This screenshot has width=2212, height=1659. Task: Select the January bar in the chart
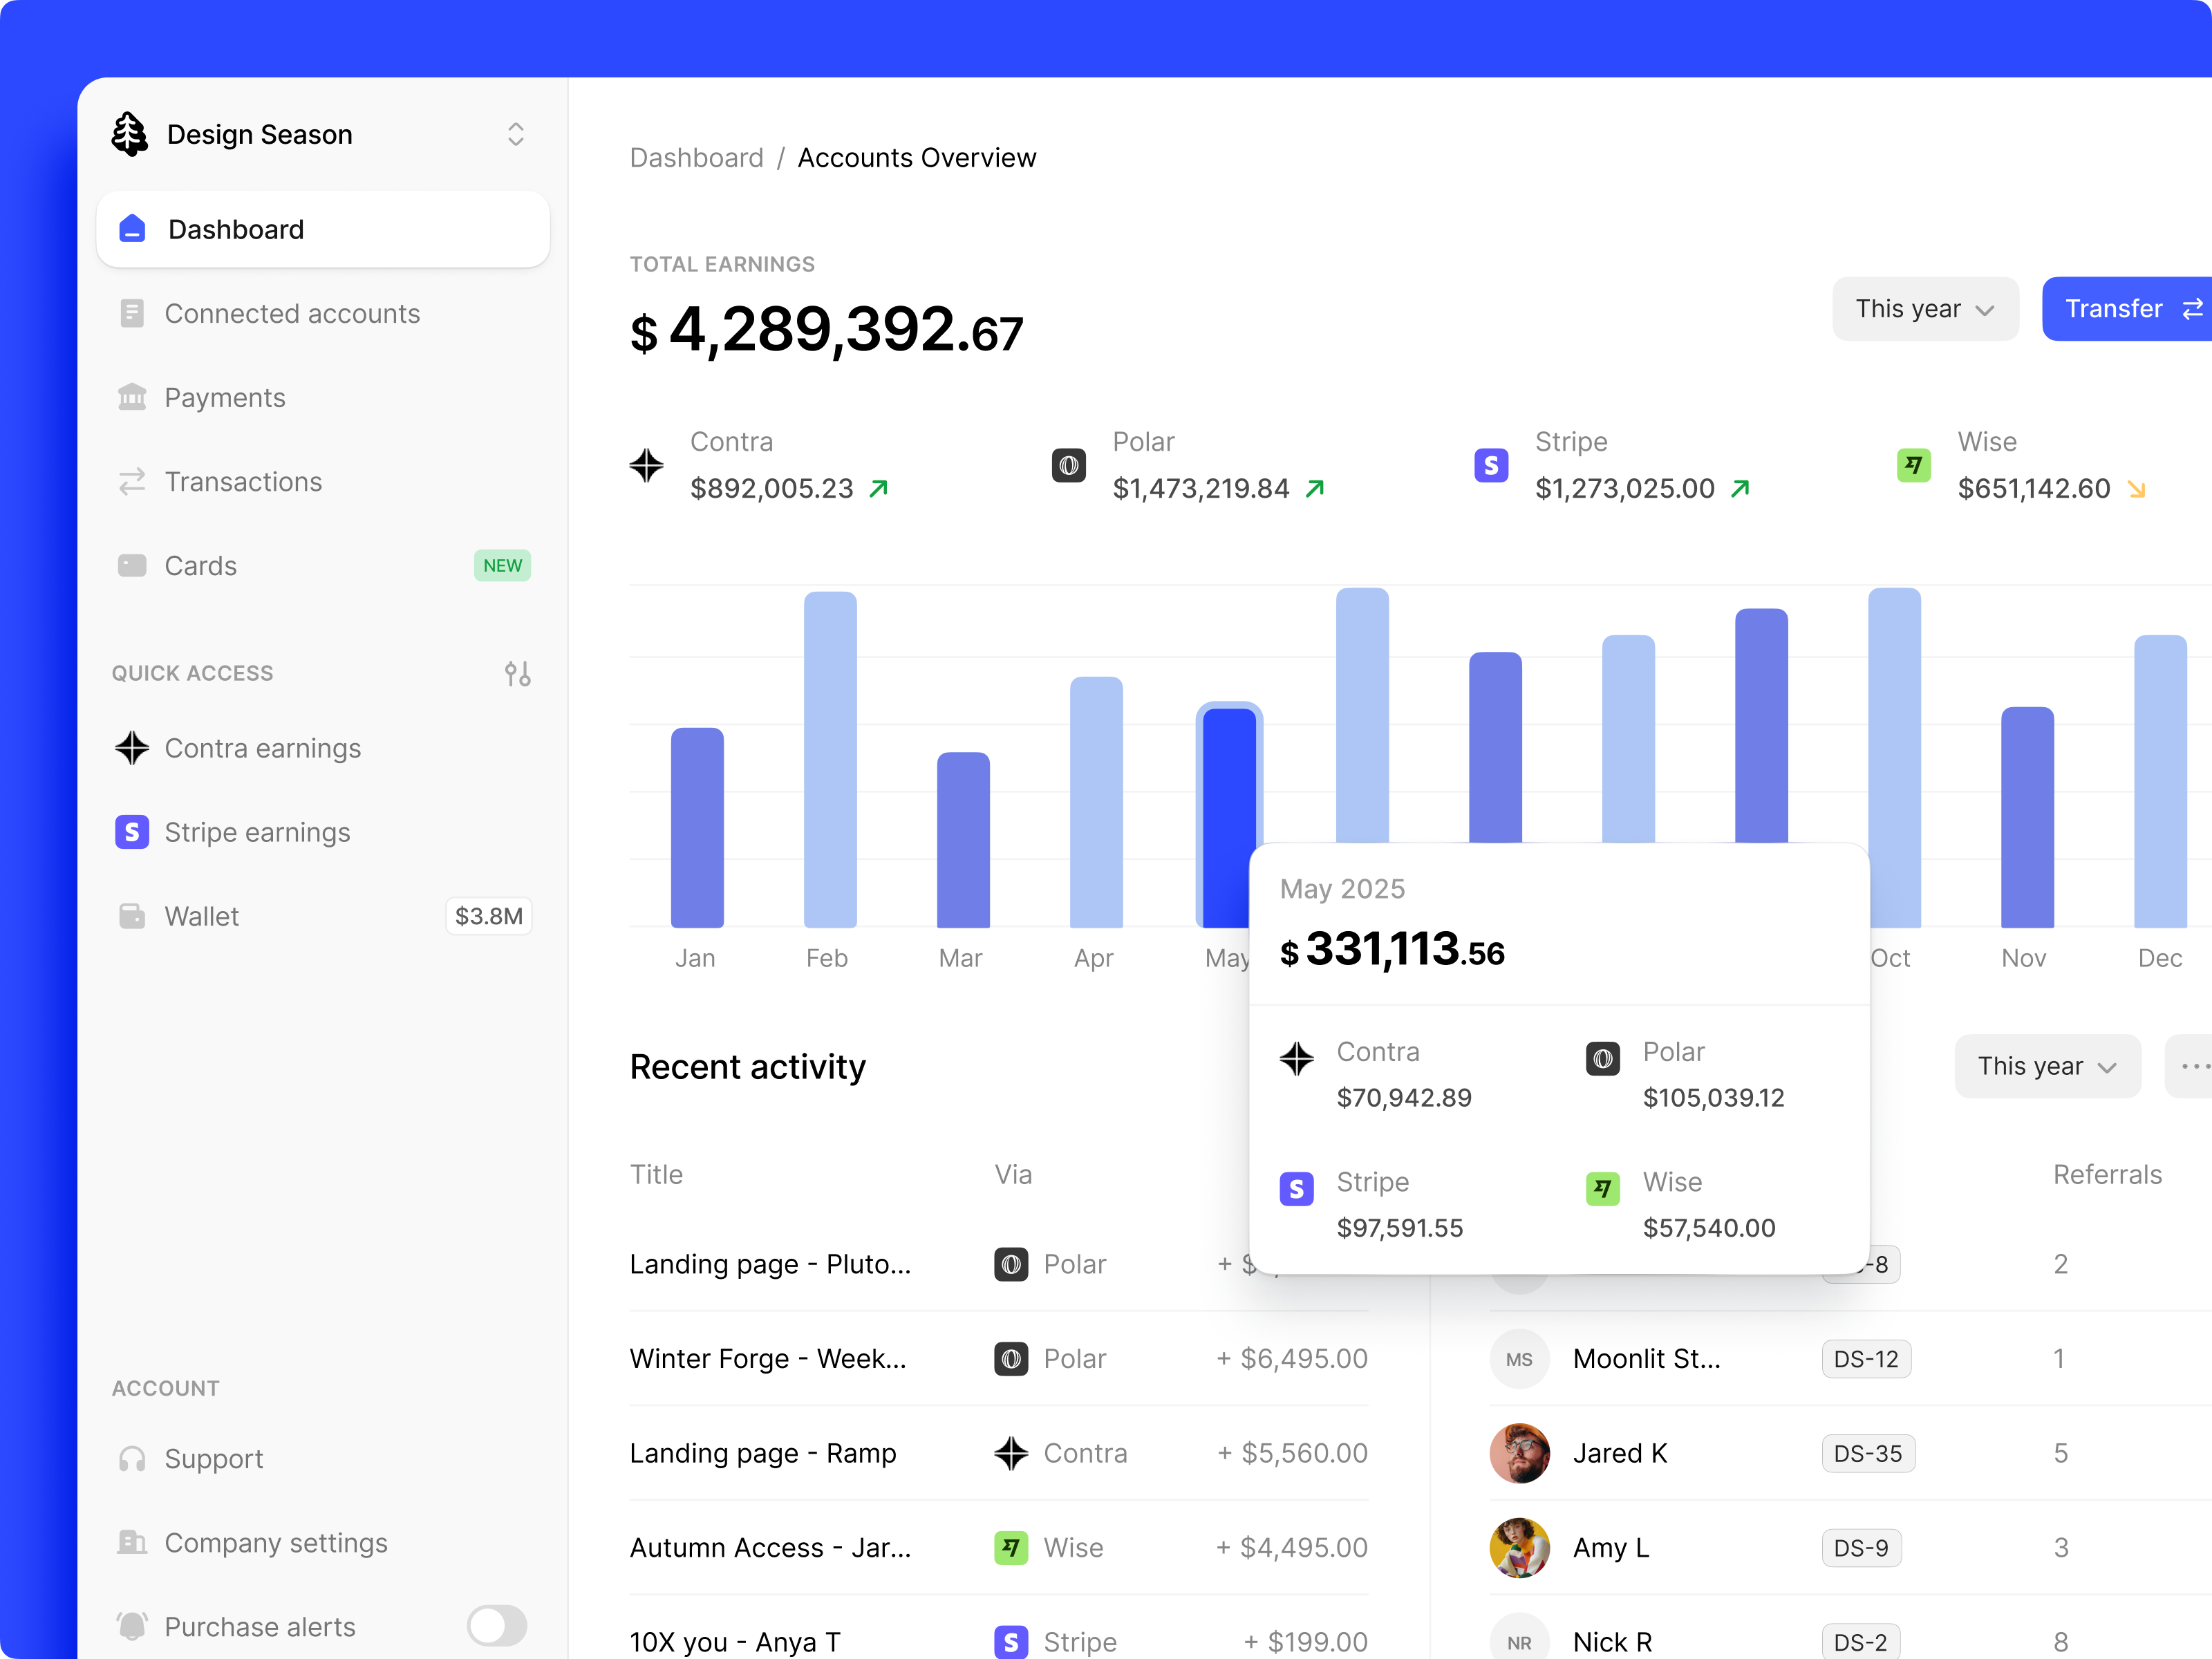pos(697,827)
